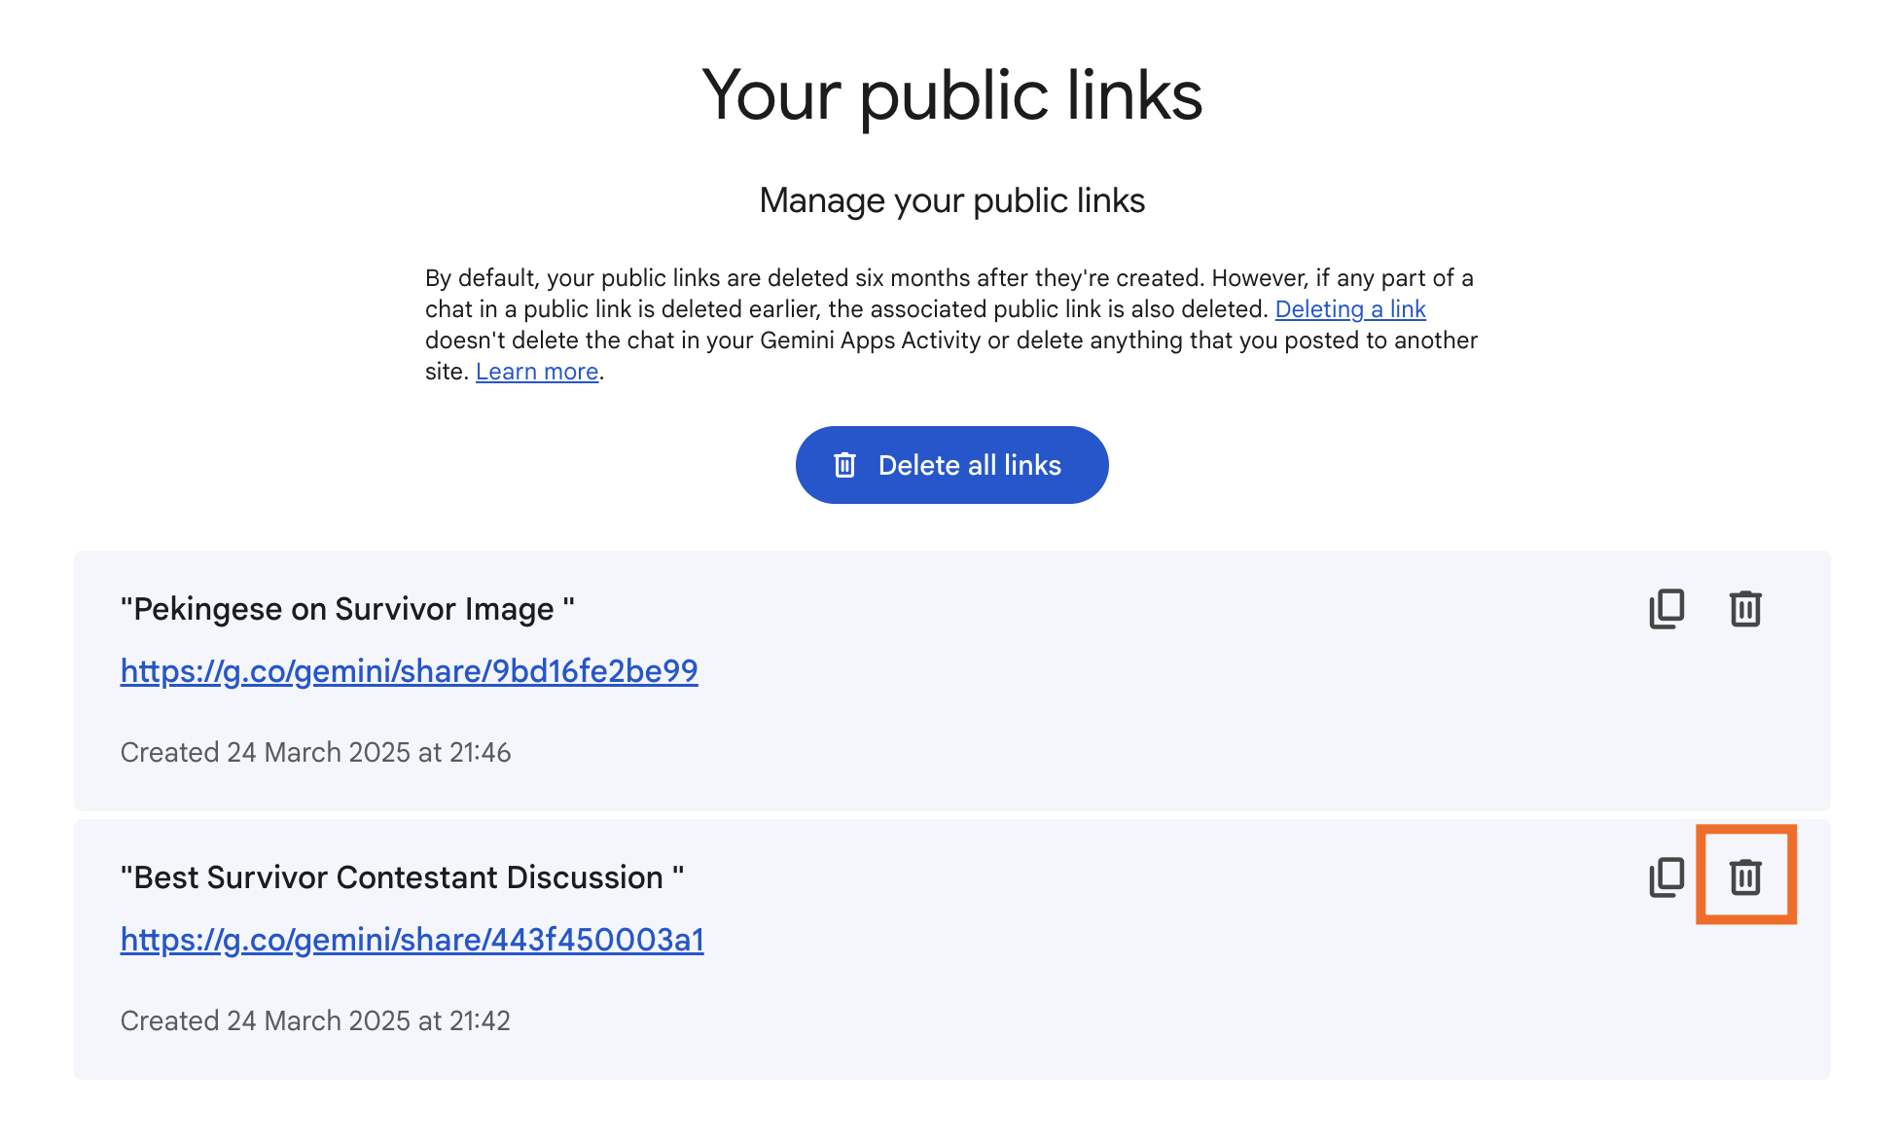Open the Deleting a link help page

click(1350, 309)
